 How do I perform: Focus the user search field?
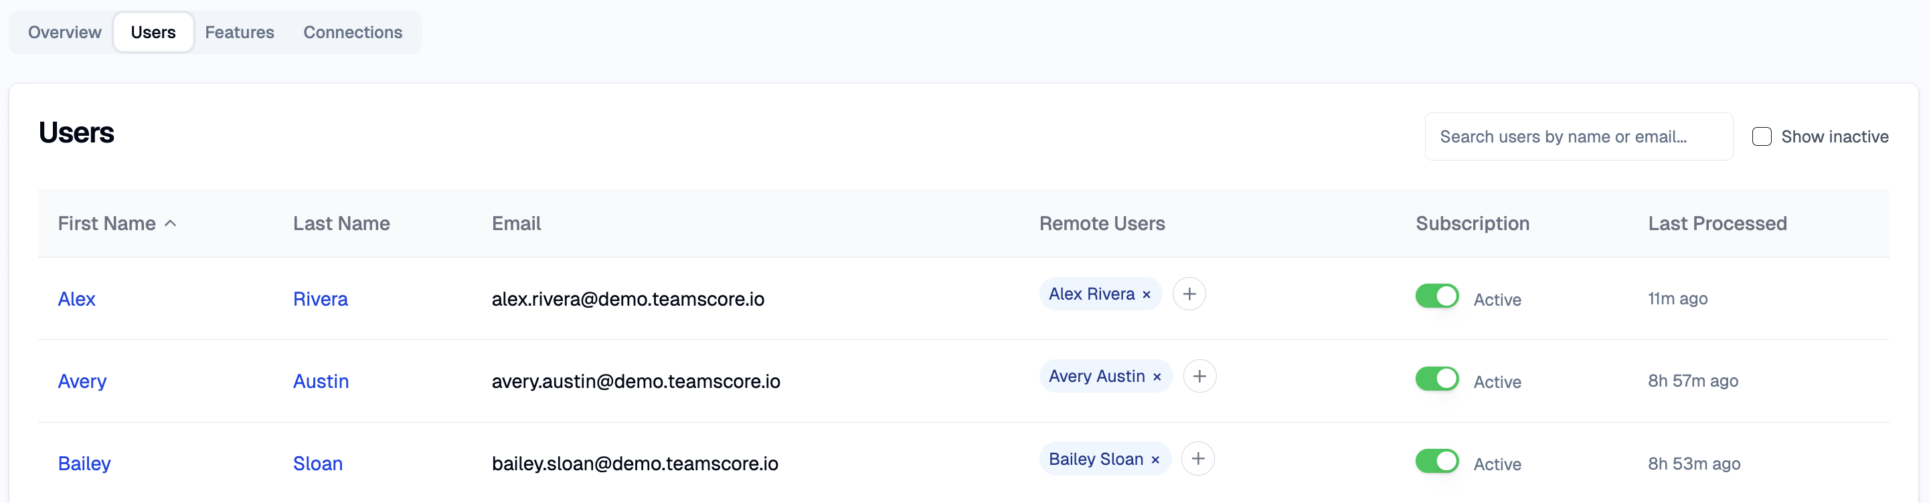click(1578, 137)
